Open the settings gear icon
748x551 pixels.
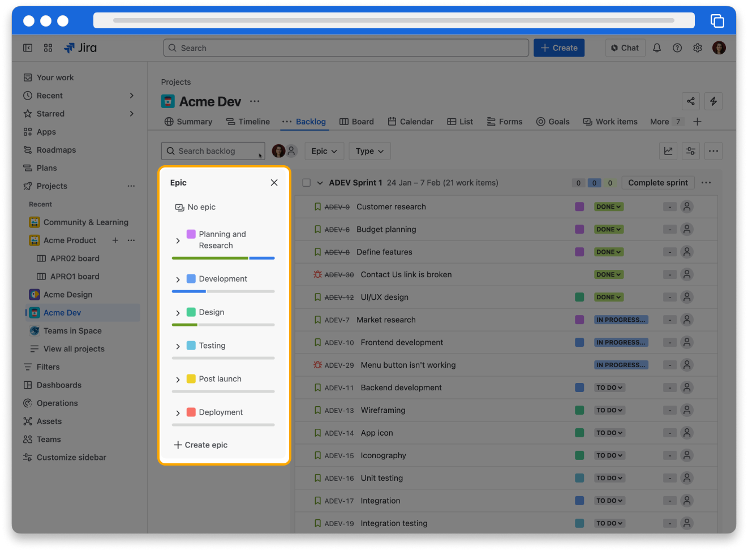[698, 48]
